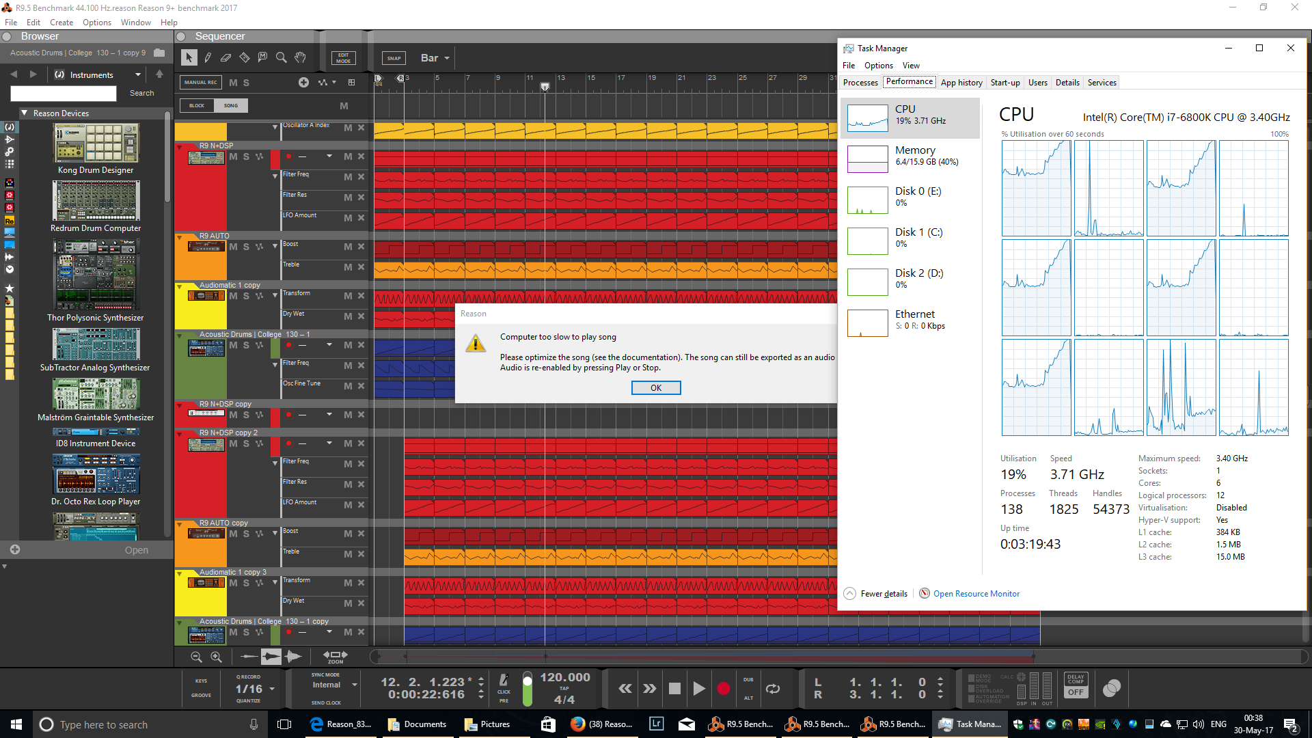The height and width of the screenshot is (738, 1312).
Task: Click the Reason Regroove mixer circles icon
Action: click(1112, 688)
